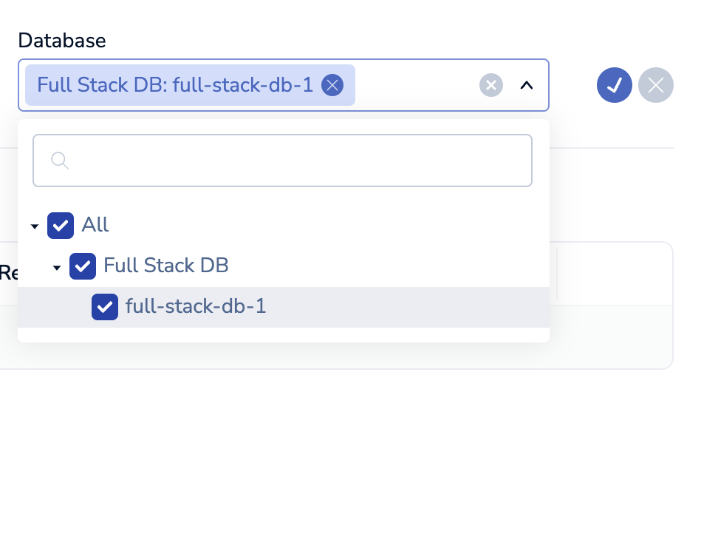The width and height of the screenshot is (718, 537).
Task: Confirm the selection with the blue checkmark
Action: click(615, 85)
